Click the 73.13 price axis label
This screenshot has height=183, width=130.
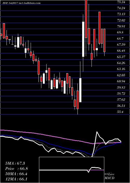[x=121, y=14]
